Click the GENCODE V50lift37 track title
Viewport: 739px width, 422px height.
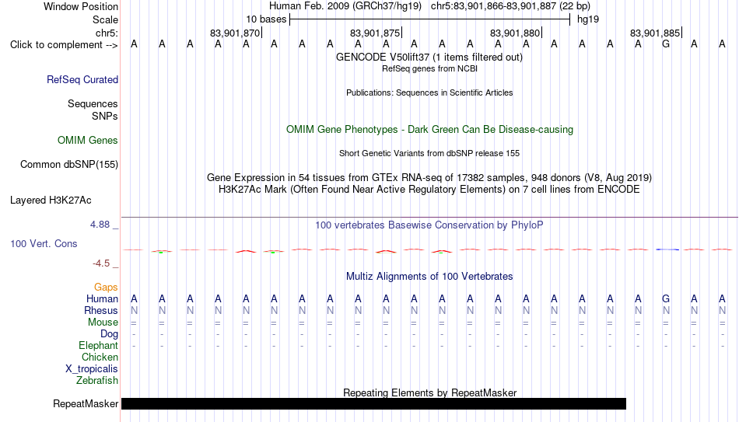click(x=429, y=58)
